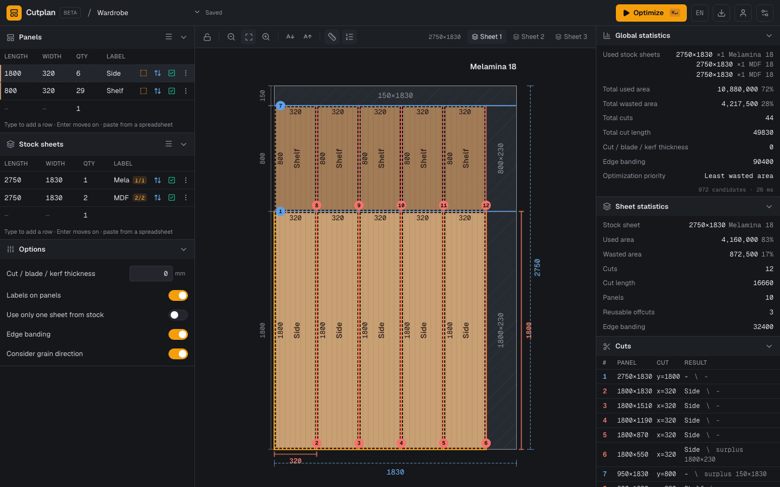The height and width of the screenshot is (487, 780).
Task: Collapse the Panels section
Action: (184, 37)
